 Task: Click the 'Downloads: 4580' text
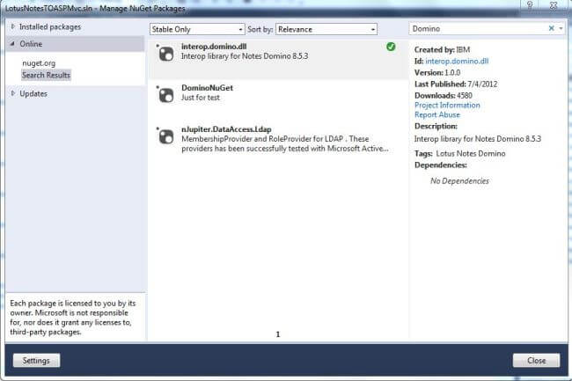coord(444,96)
